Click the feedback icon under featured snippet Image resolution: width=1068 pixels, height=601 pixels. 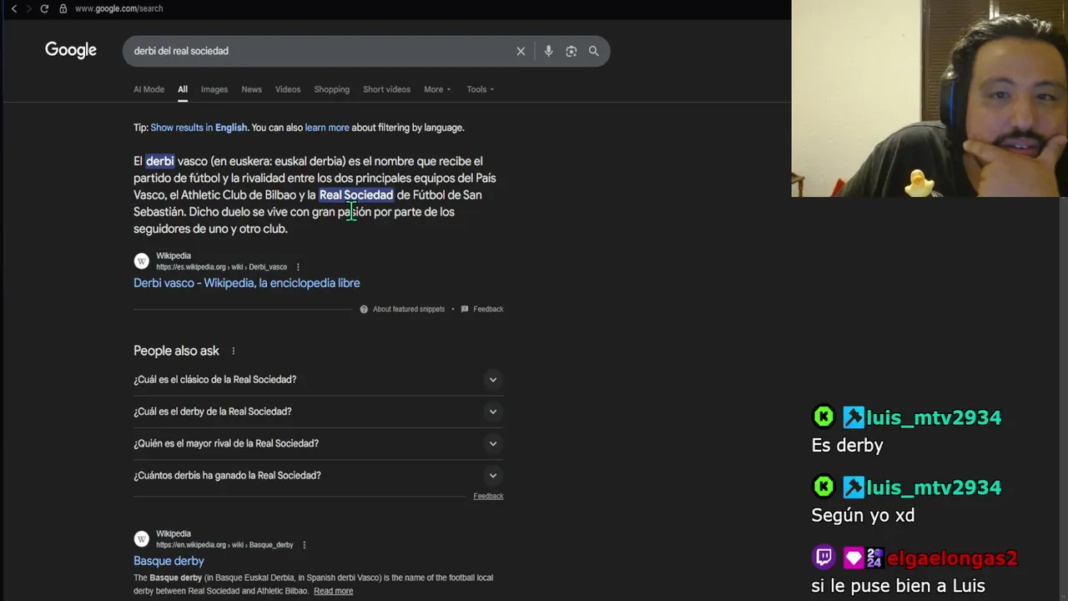pos(465,309)
